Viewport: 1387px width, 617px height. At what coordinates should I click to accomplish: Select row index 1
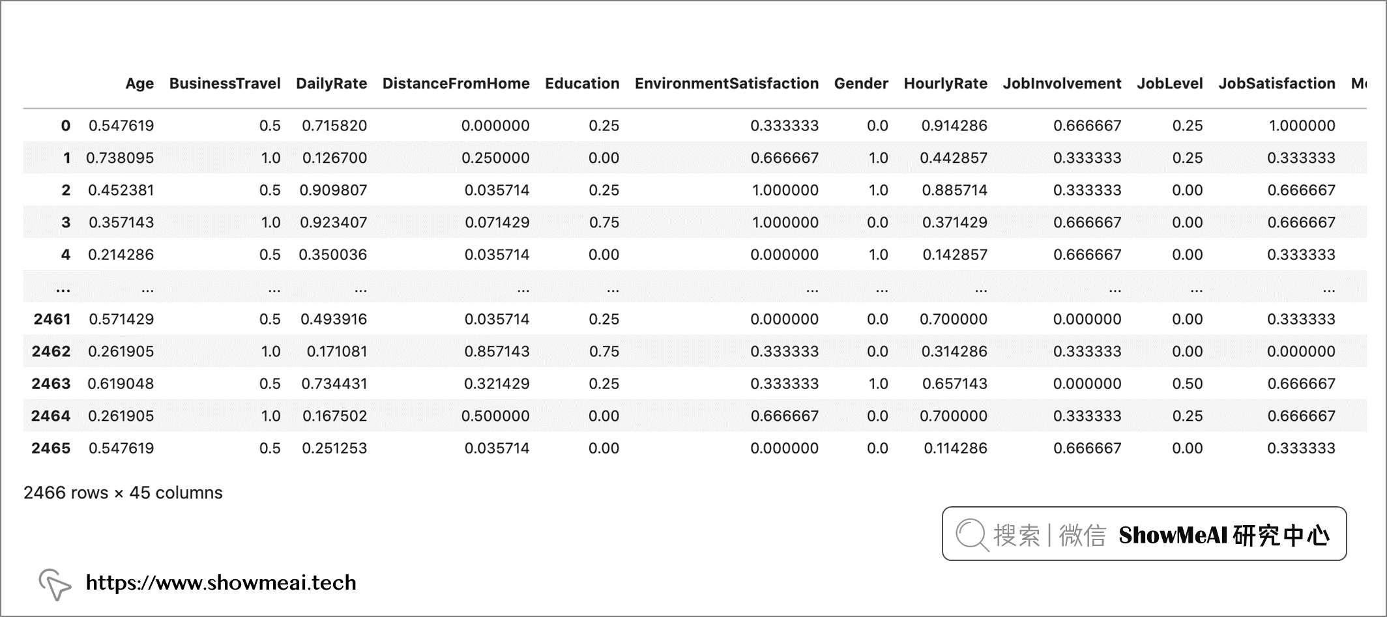pos(66,158)
